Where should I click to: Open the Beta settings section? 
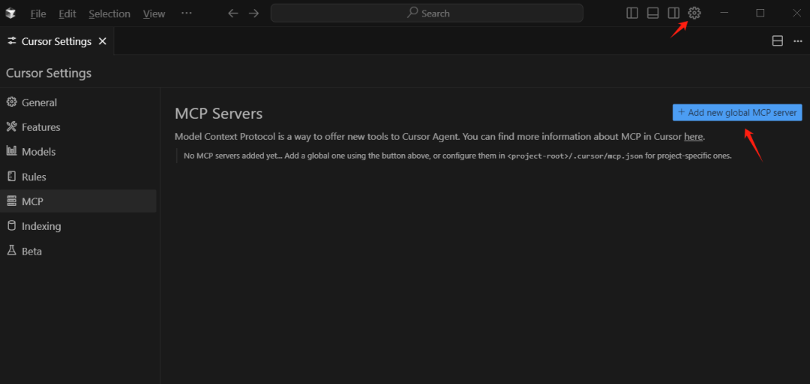pos(78,251)
